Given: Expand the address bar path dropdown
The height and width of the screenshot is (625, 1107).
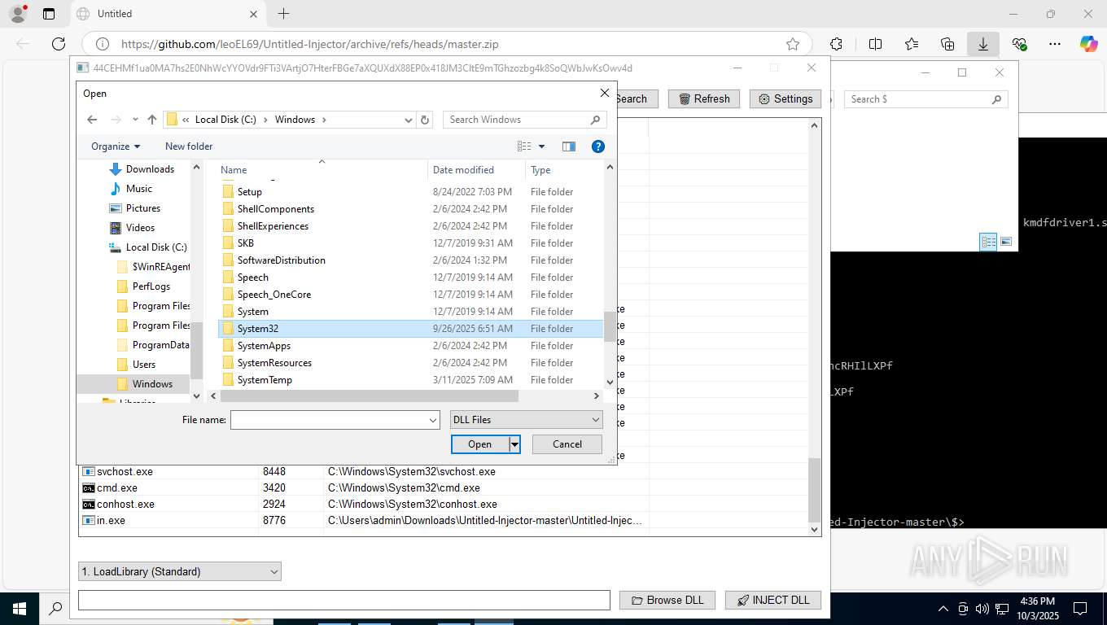Looking at the screenshot, I should 409,120.
